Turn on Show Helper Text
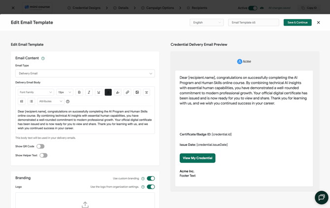Viewport: 330px width, 208px height. [x=43, y=155]
